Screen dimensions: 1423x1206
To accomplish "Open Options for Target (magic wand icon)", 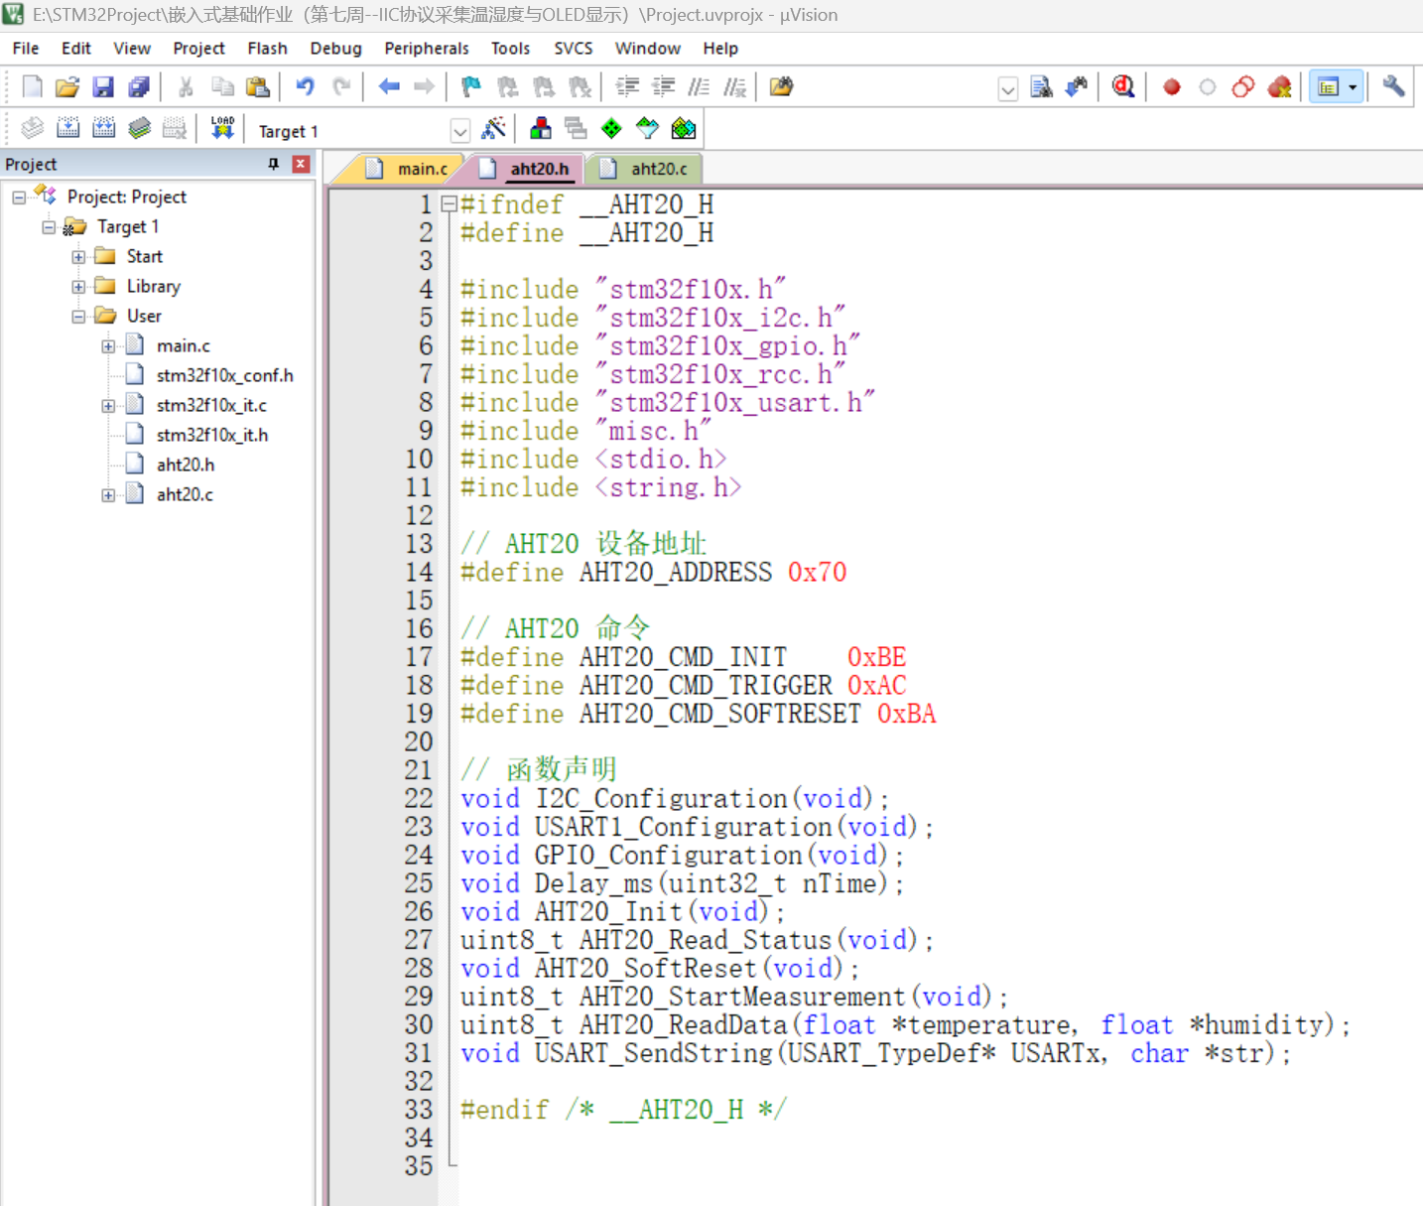I will coord(493,128).
